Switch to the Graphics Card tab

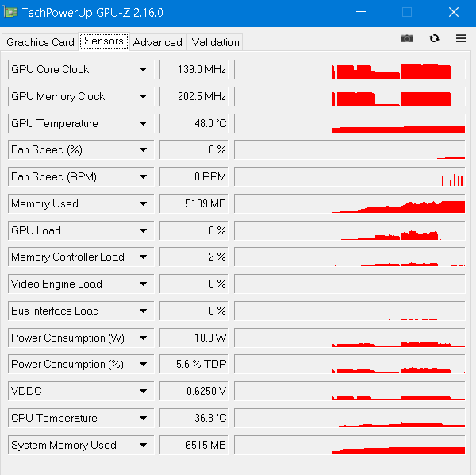[40, 42]
